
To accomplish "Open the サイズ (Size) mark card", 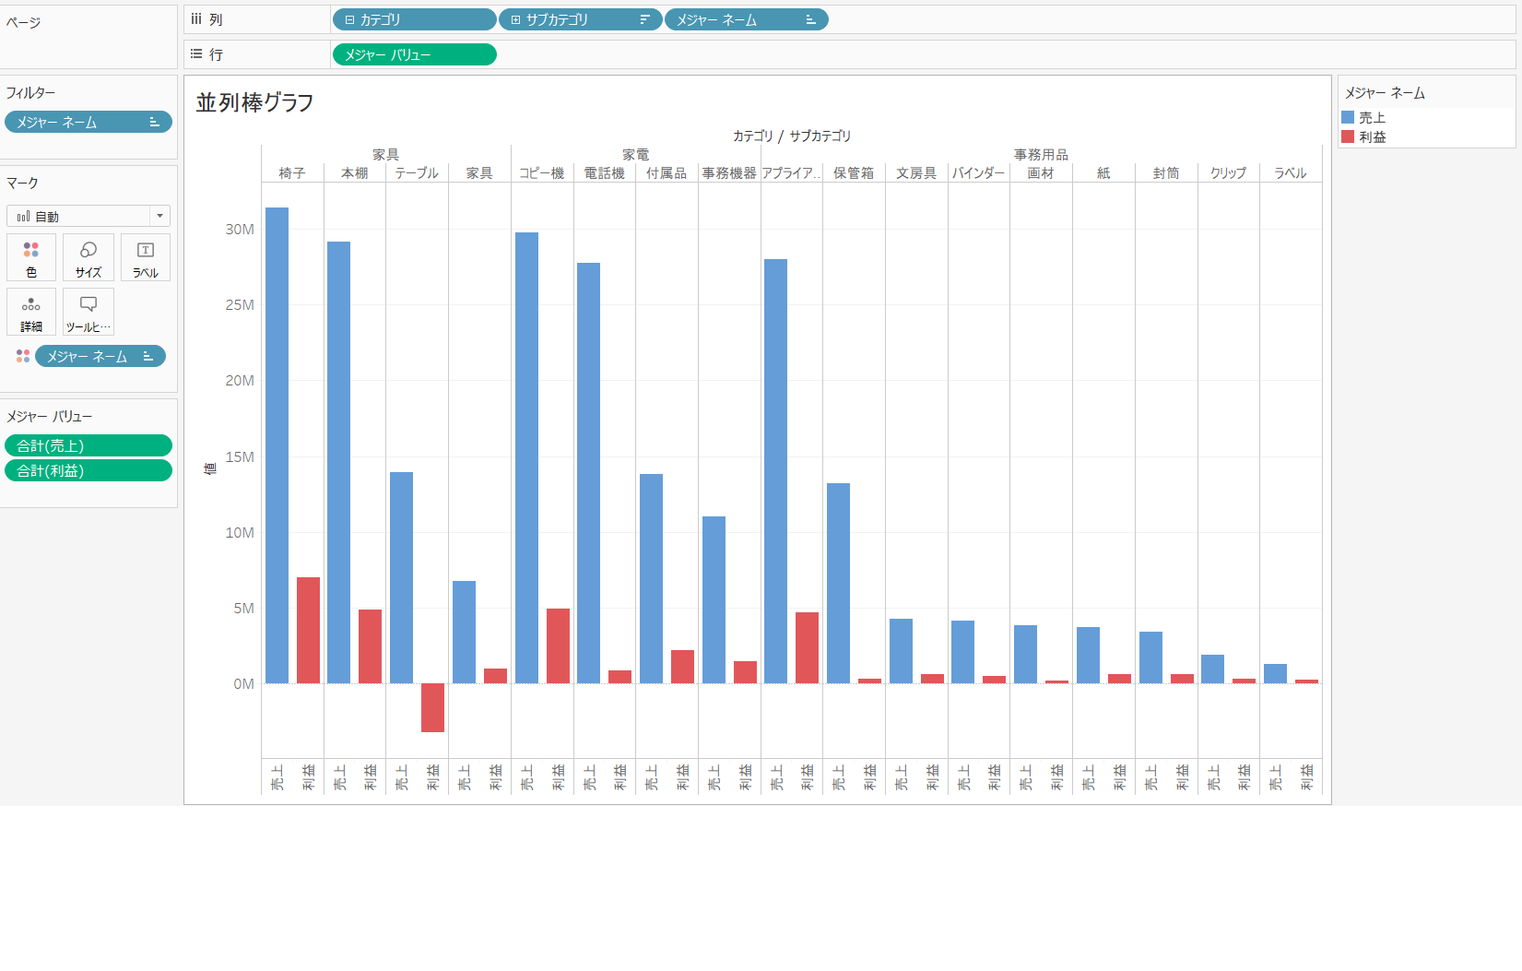I will (88, 257).
